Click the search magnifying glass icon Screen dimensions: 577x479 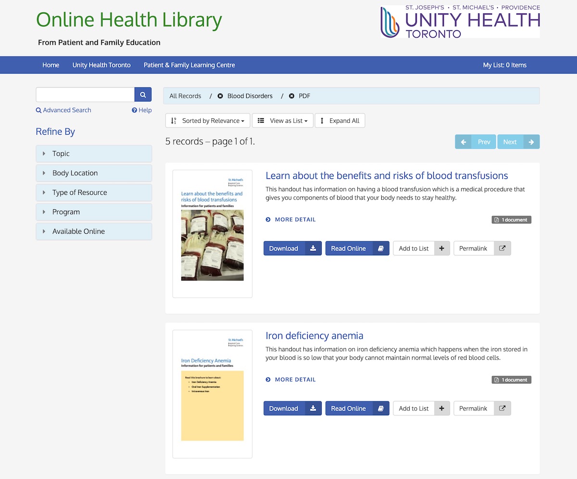(143, 94)
